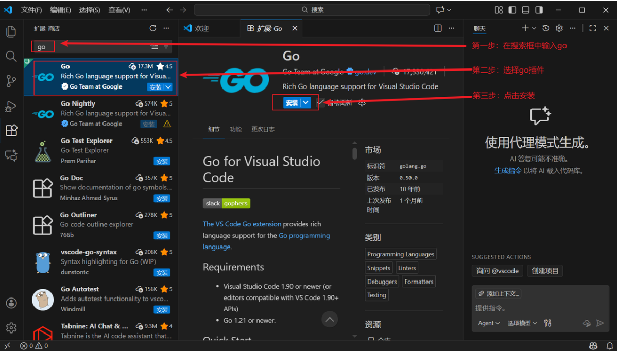This screenshot has width=617, height=351.
Task: Open the Search view in activity bar
Action: 11,56
